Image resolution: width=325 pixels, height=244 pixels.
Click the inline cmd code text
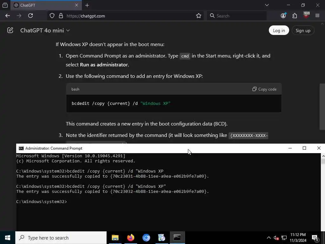[x=185, y=56]
